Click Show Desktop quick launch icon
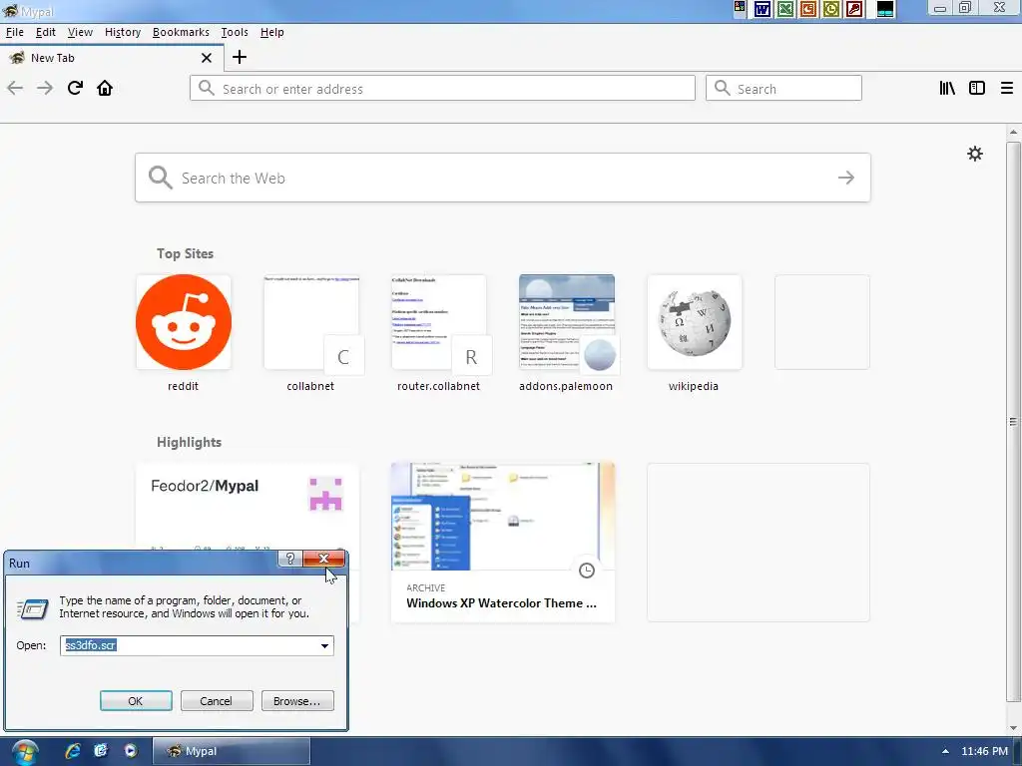 coord(101,751)
